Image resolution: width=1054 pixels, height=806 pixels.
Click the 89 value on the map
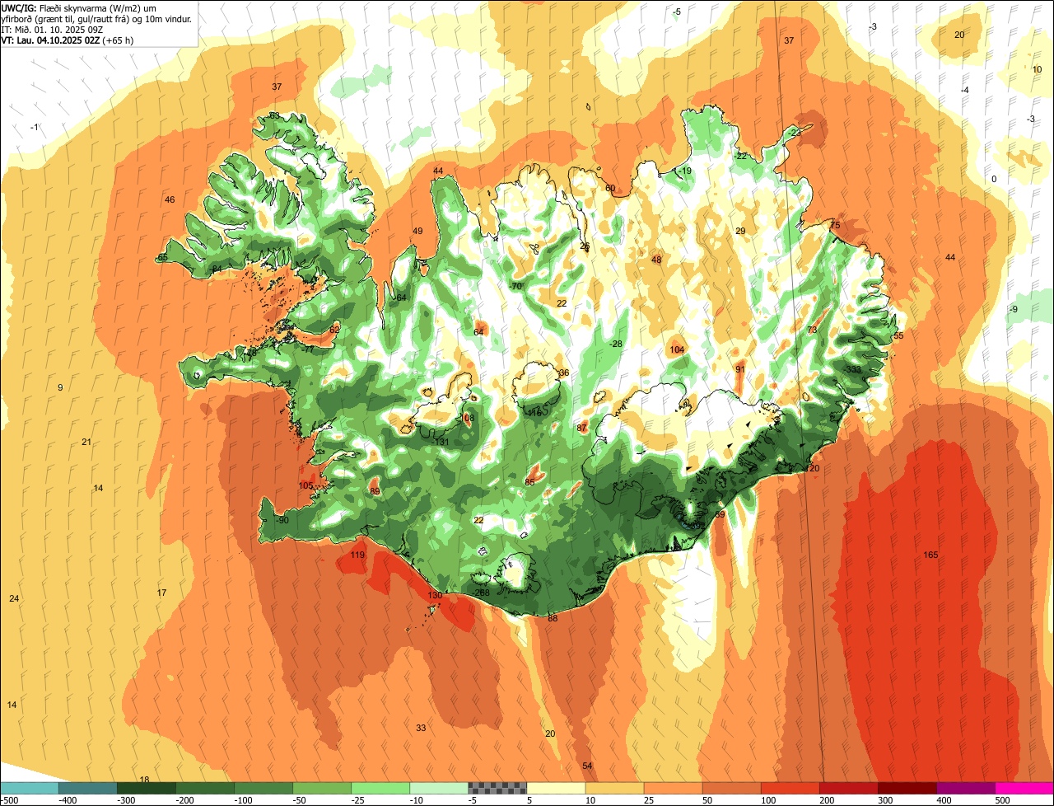coord(375,491)
